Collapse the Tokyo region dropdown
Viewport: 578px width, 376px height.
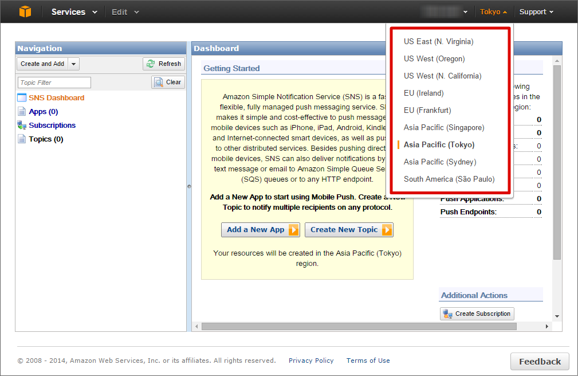click(493, 12)
